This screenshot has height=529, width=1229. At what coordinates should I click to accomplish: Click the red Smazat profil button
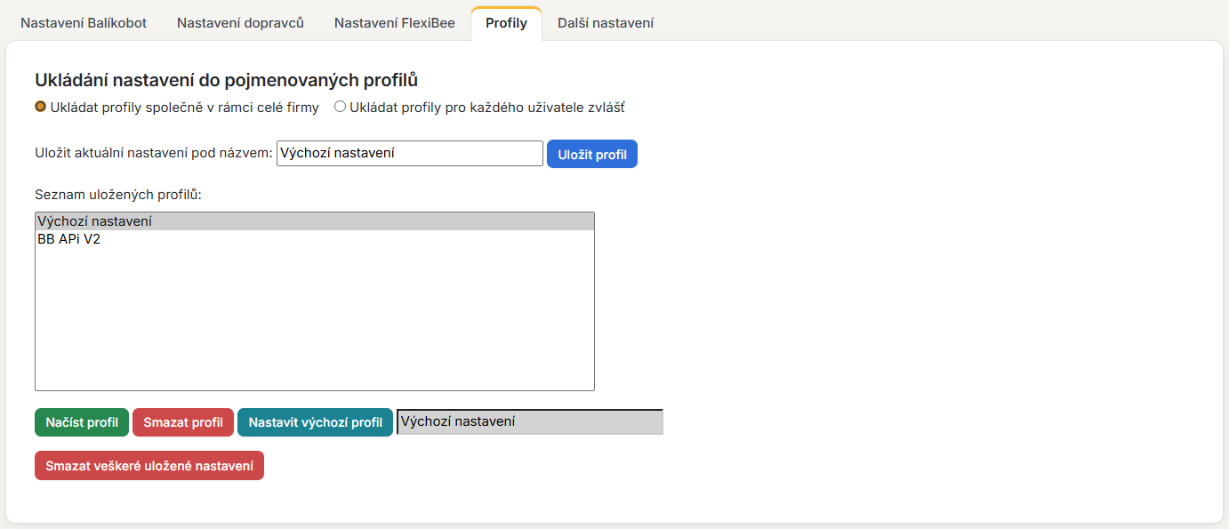point(183,422)
